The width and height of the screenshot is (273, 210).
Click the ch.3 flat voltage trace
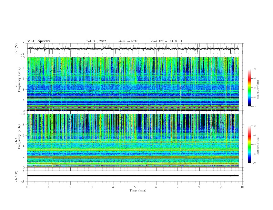click(x=133, y=176)
